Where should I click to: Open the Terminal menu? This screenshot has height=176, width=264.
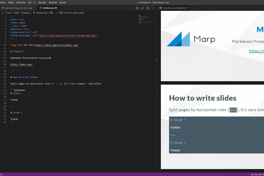pyautogui.click(x=53, y=3)
